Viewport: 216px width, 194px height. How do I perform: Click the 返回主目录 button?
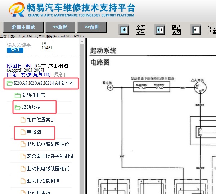point(23,27)
